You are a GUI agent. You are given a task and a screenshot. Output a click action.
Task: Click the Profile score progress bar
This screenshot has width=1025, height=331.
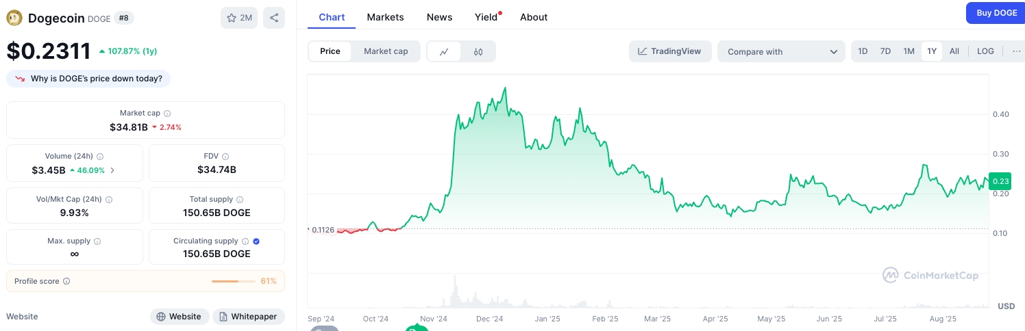[x=234, y=281]
